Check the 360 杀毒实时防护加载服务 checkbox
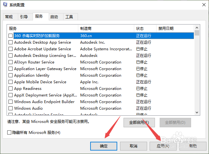This screenshot has height=154, width=209. [11, 36]
